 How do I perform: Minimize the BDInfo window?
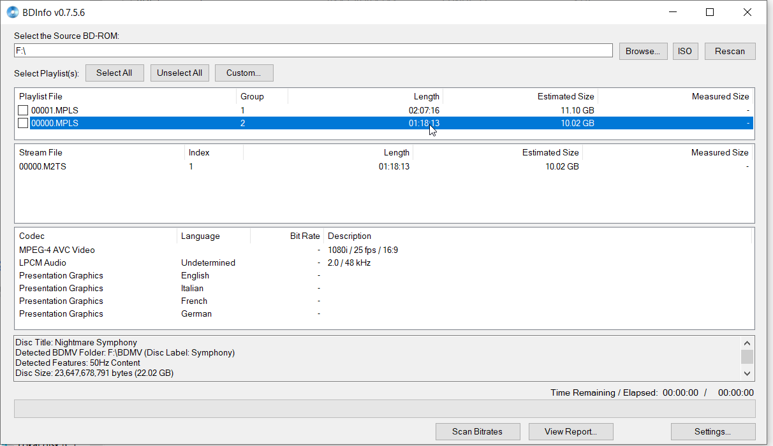tap(672, 12)
